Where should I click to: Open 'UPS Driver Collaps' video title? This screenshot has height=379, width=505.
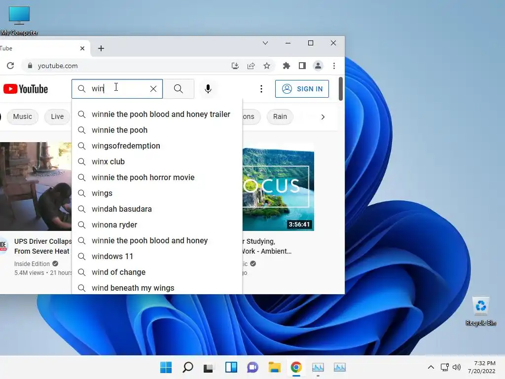43,246
